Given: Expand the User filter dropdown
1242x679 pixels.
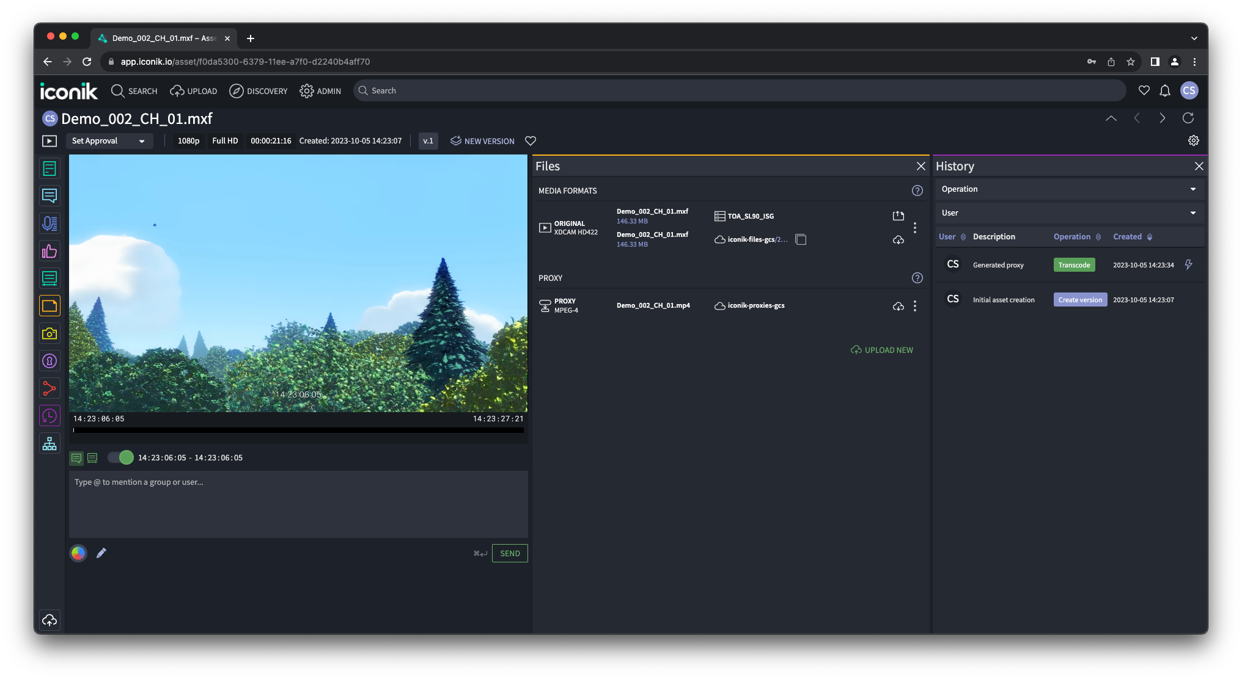Looking at the screenshot, I should coord(1069,213).
